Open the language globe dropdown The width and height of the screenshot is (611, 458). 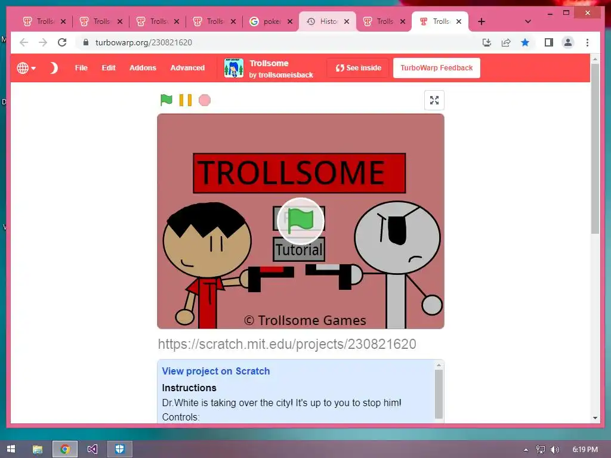tap(26, 68)
